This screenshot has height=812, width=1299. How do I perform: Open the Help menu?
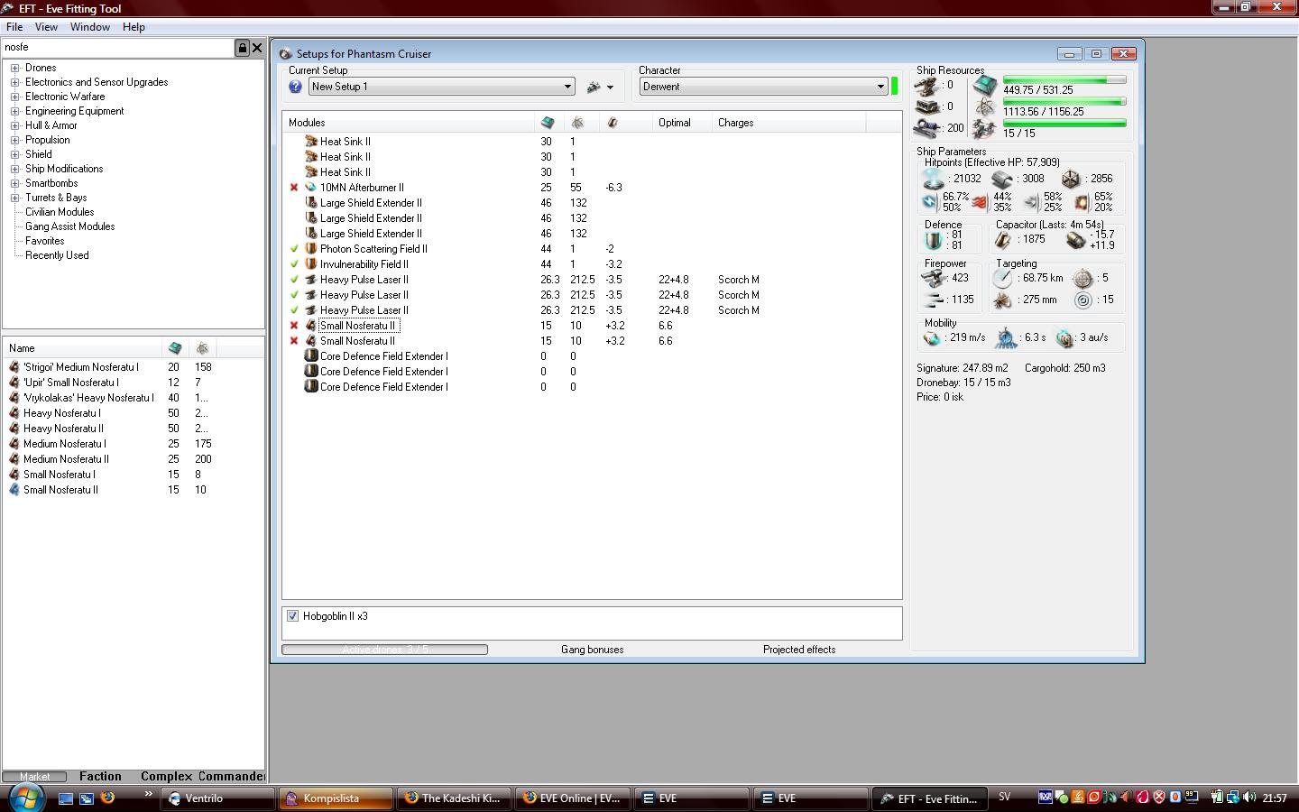134,27
